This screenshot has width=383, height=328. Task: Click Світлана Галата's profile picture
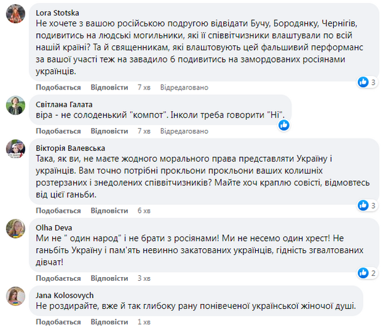tap(15, 105)
